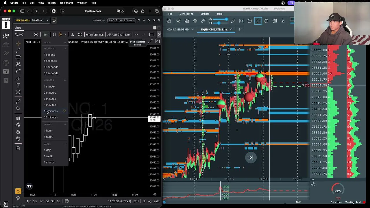Choose 30 seconds from interval menu
Screen dimensions: 370x208
click(55, 73)
